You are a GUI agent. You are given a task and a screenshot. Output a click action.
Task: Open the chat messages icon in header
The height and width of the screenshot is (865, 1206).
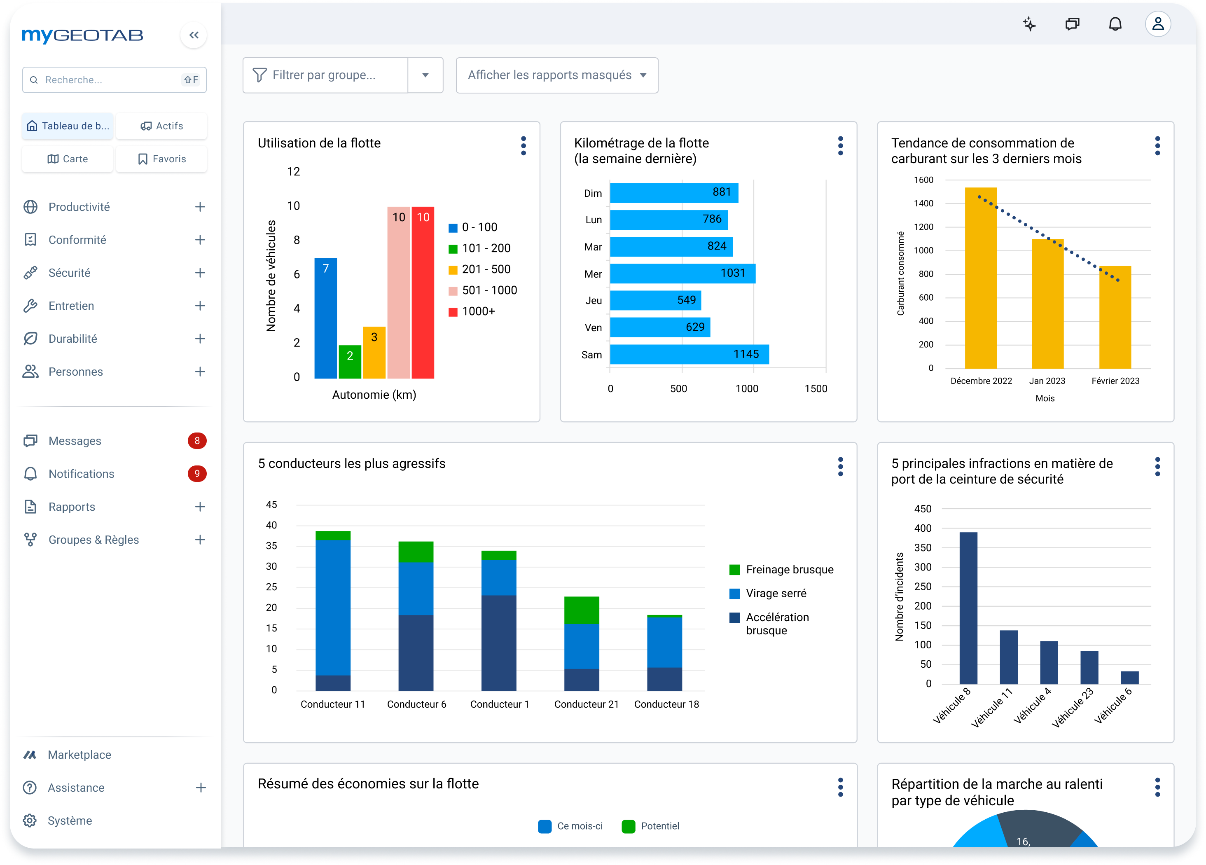(x=1073, y=24)
